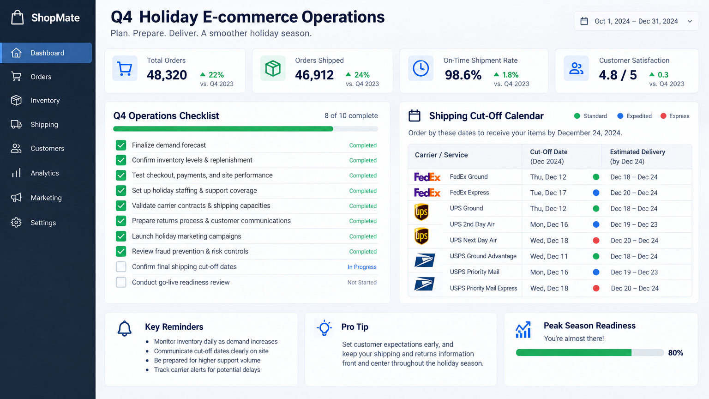Click the green Standard legend dot

click(577, 116)
